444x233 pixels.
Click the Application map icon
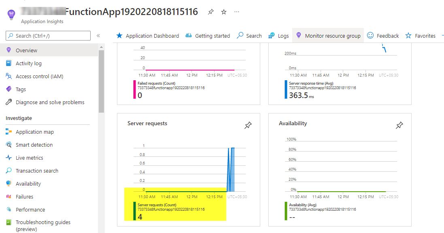pos(9,132)
